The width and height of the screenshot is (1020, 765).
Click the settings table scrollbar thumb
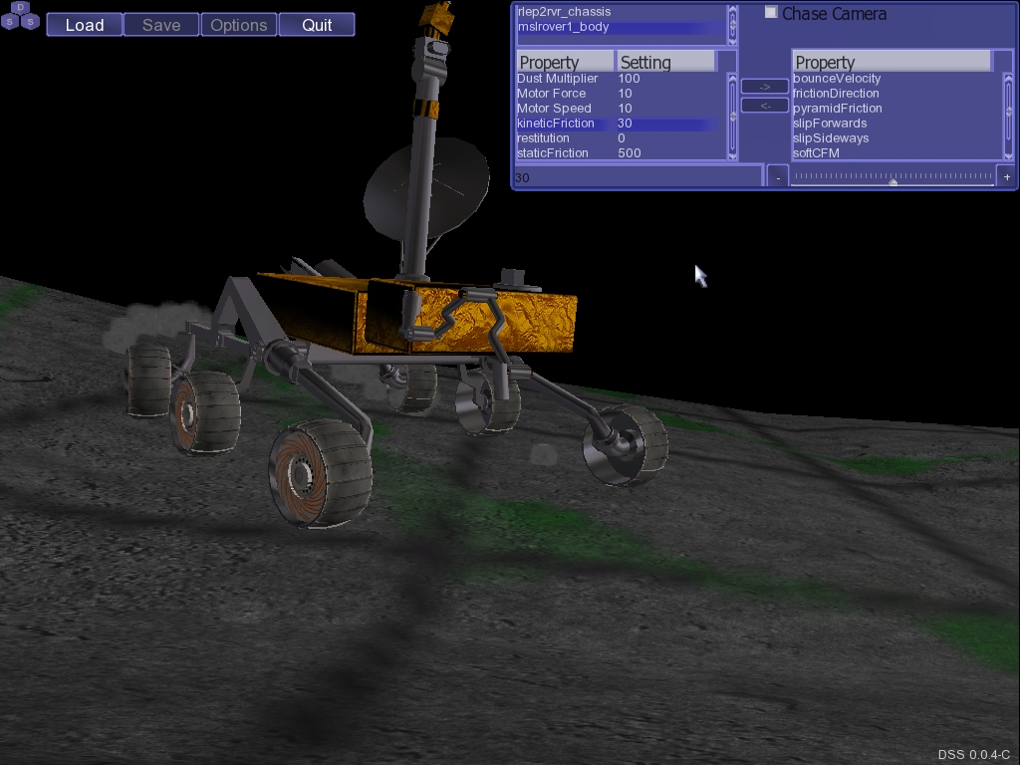pyautogui.click(x=732, y=118)
